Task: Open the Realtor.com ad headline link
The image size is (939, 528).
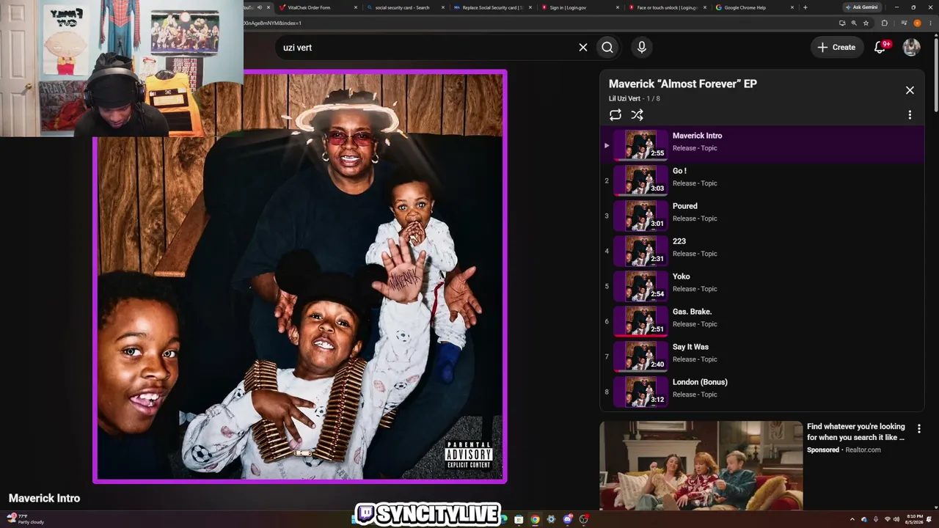Action: [856, 432]
